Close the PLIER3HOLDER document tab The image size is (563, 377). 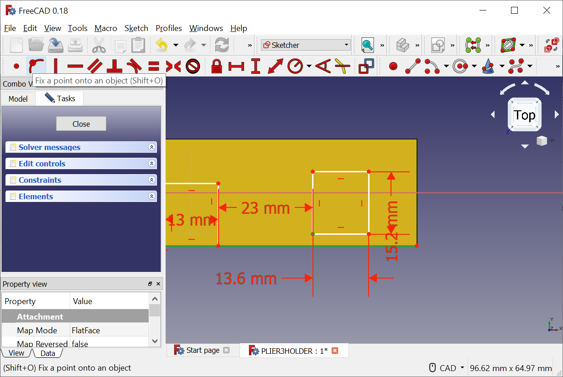335,351
